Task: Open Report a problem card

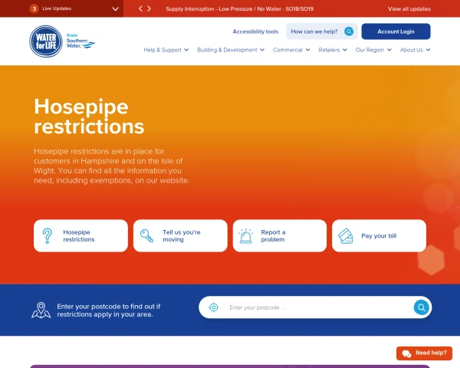Action: [x=280, y=235]
